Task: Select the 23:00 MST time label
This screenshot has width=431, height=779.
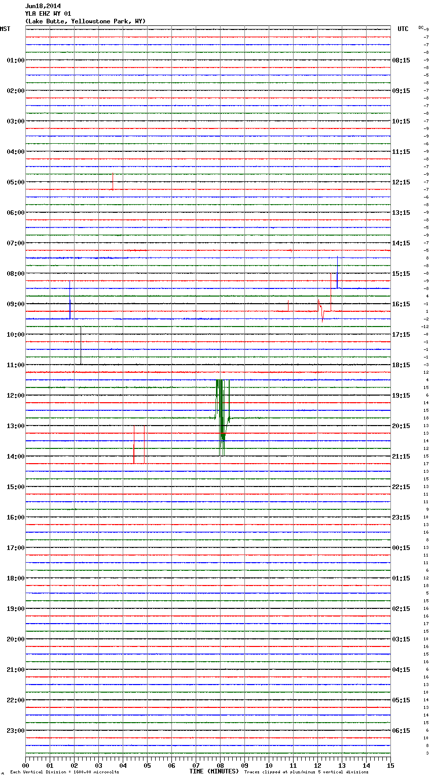Action: [x=16, y=731]
